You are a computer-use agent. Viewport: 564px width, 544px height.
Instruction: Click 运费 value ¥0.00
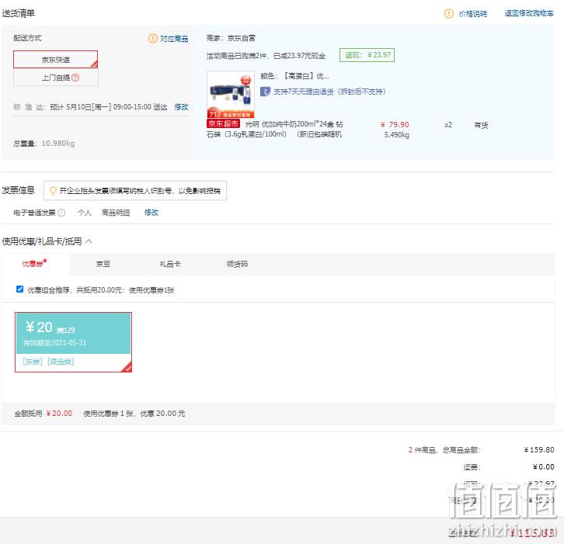[543, 466]
